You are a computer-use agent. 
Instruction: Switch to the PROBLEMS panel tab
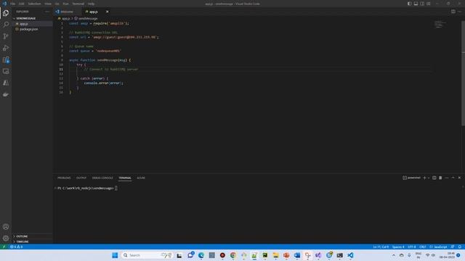pyautogui.click(x=64, y=178)
